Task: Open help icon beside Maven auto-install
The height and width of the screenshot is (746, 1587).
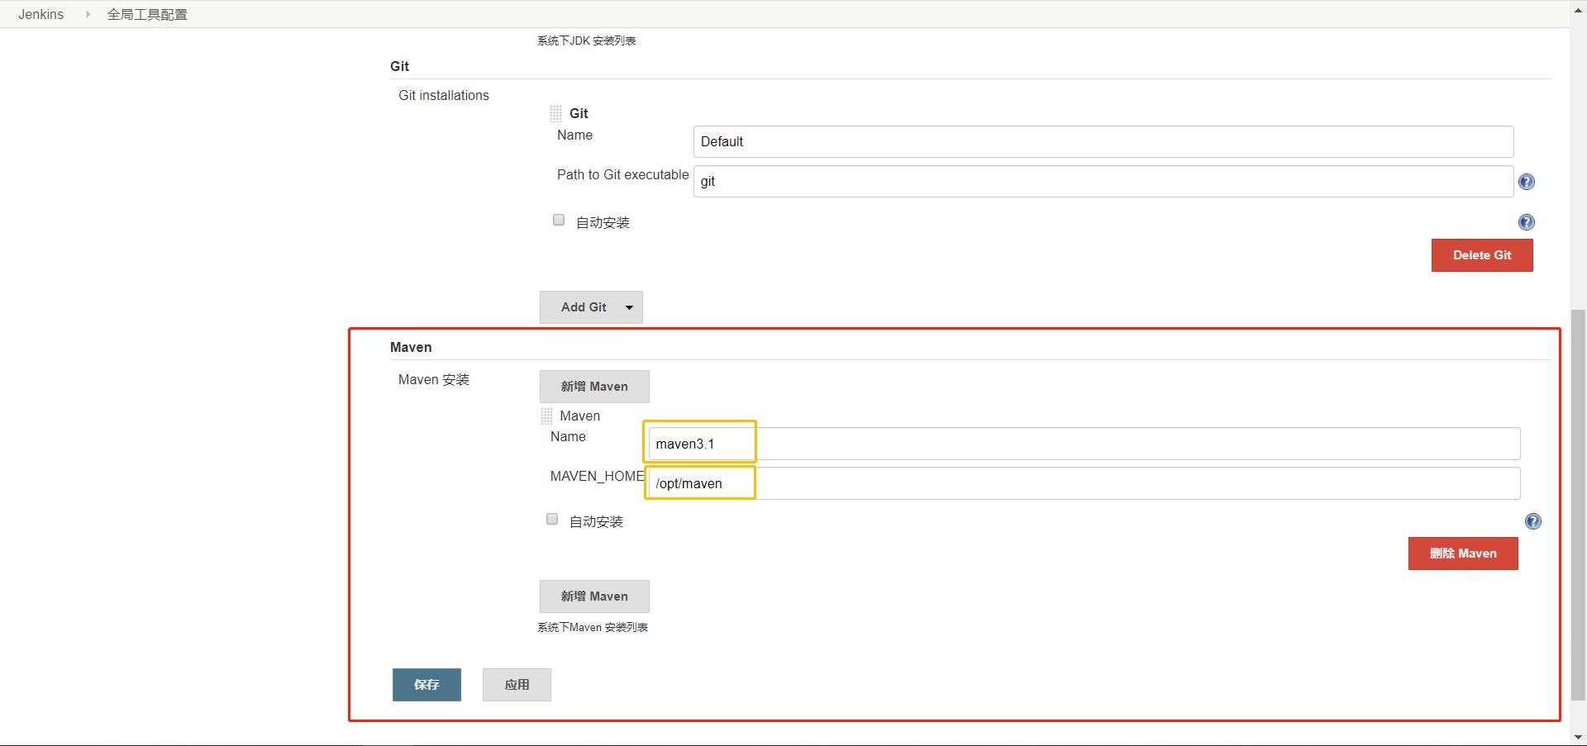Action: 1533,521
